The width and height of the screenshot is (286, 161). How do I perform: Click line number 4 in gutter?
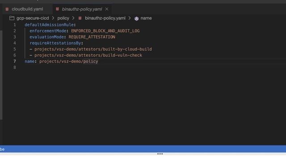coord(15,43)
